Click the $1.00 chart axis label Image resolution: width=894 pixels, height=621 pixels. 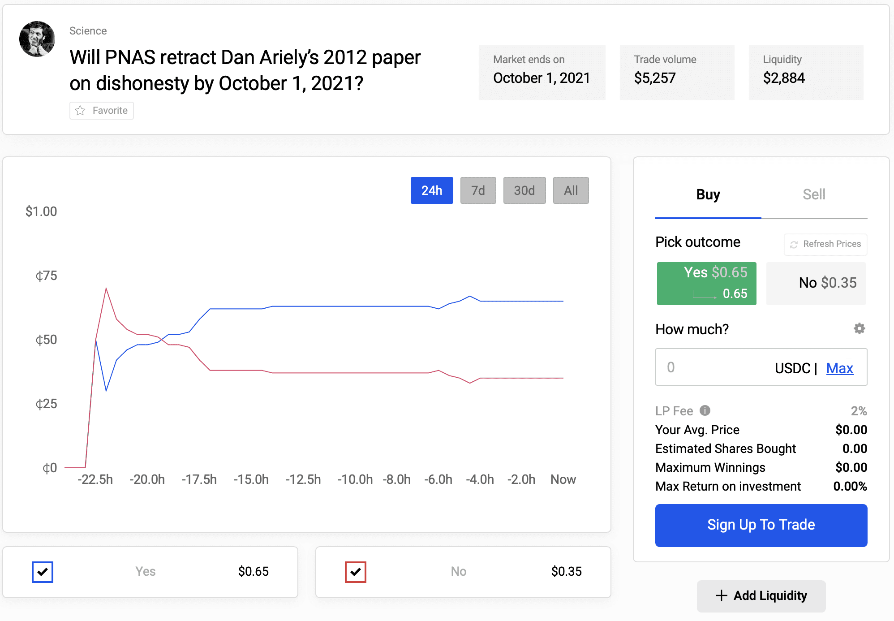(41, 211)
